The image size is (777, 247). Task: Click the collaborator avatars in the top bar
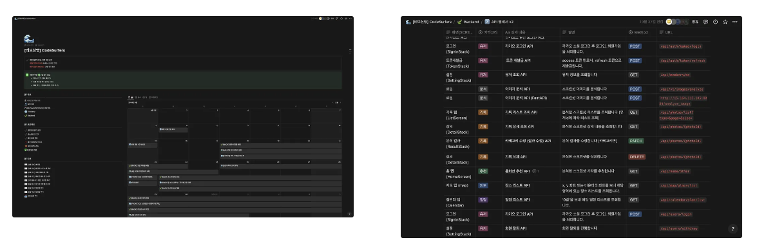click(677, 21)
